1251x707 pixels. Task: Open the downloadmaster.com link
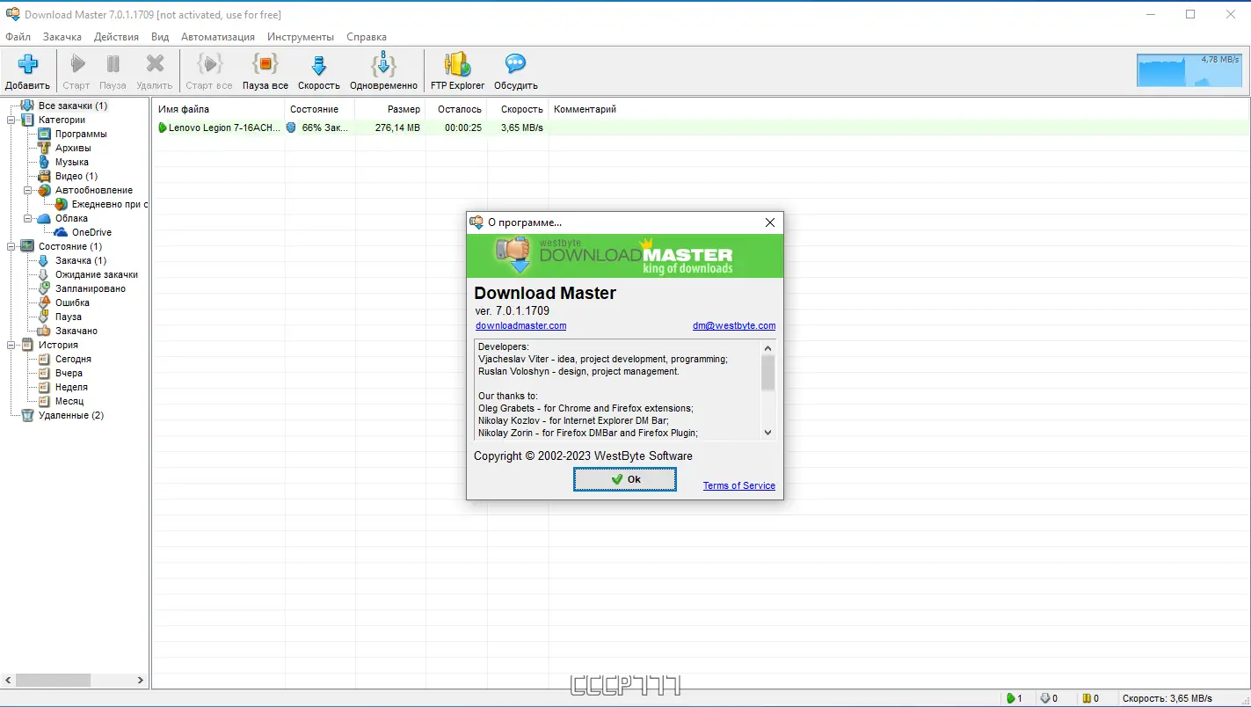pyautogui.click(x=521, y=325)
